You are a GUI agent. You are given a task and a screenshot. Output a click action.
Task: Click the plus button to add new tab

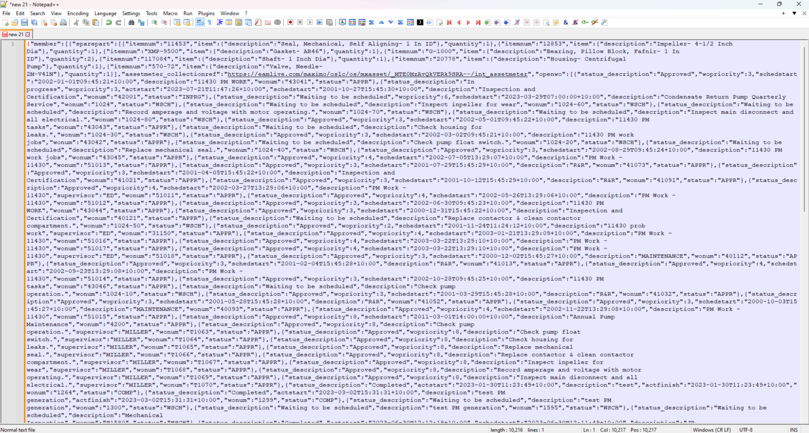coord(783,13)
